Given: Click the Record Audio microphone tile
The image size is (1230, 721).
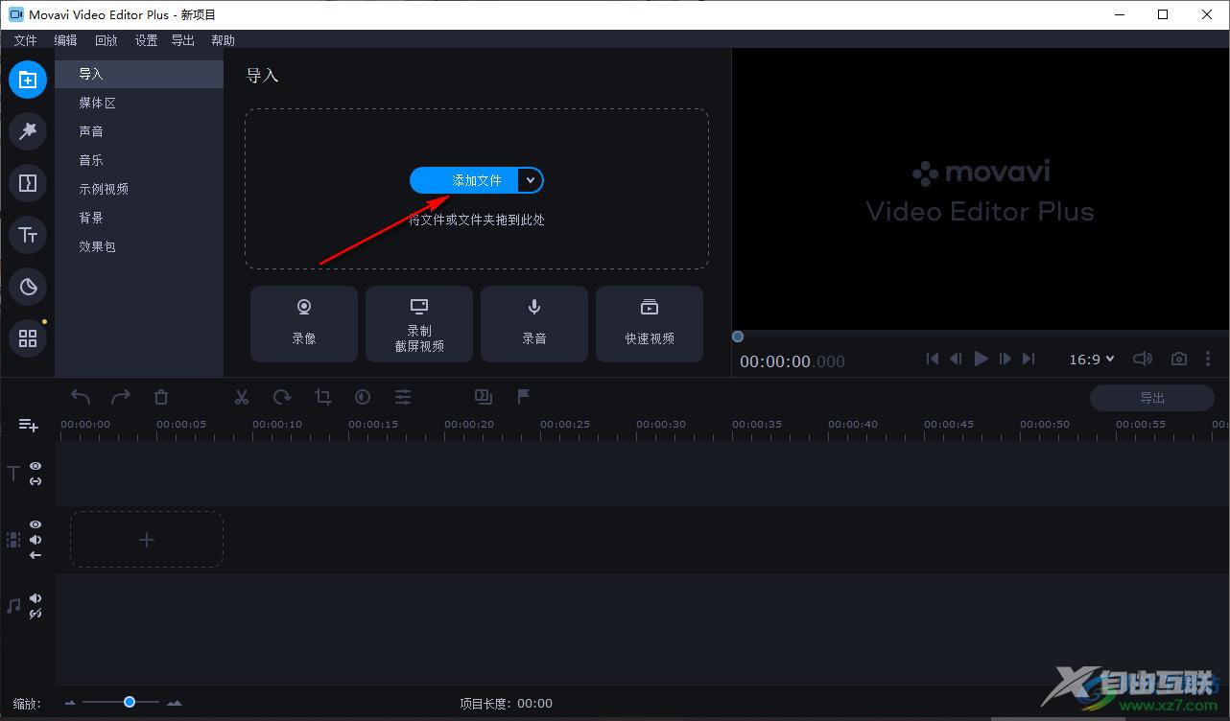Looking at the screenshot, I should (534, 324).
